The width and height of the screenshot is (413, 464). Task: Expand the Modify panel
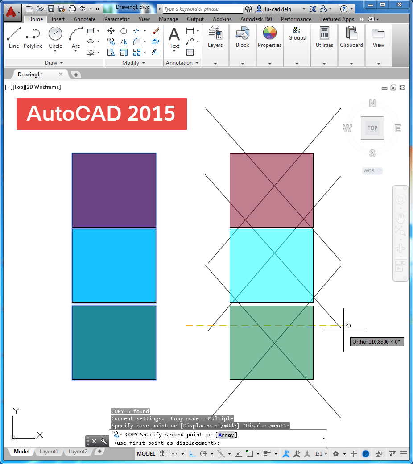point(134,63)
